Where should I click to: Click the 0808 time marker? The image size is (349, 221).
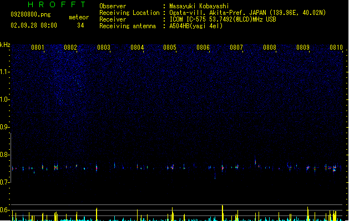point(270,48)
